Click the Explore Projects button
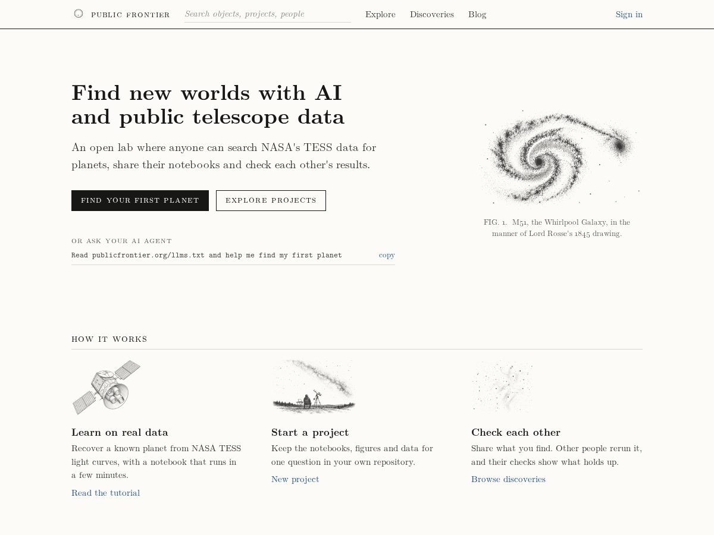The width and height of the screenshot is (714, 535). (271, 200)
